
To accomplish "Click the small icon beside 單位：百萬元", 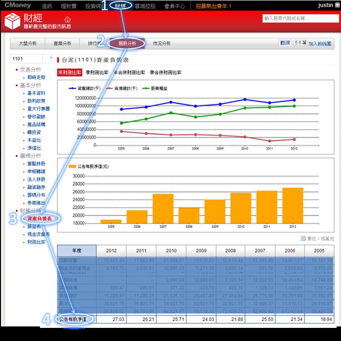I will tap(303, 239).
